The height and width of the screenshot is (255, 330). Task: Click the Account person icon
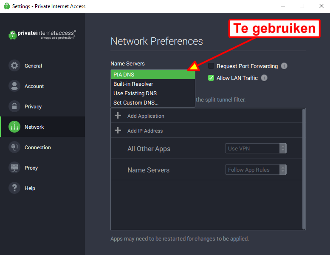(14, 86)
